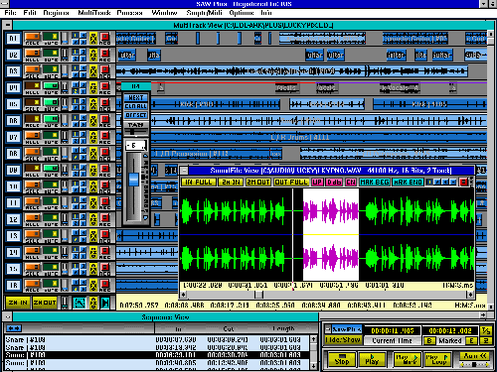Click the E marked-end button

click(x=471, y=341)
